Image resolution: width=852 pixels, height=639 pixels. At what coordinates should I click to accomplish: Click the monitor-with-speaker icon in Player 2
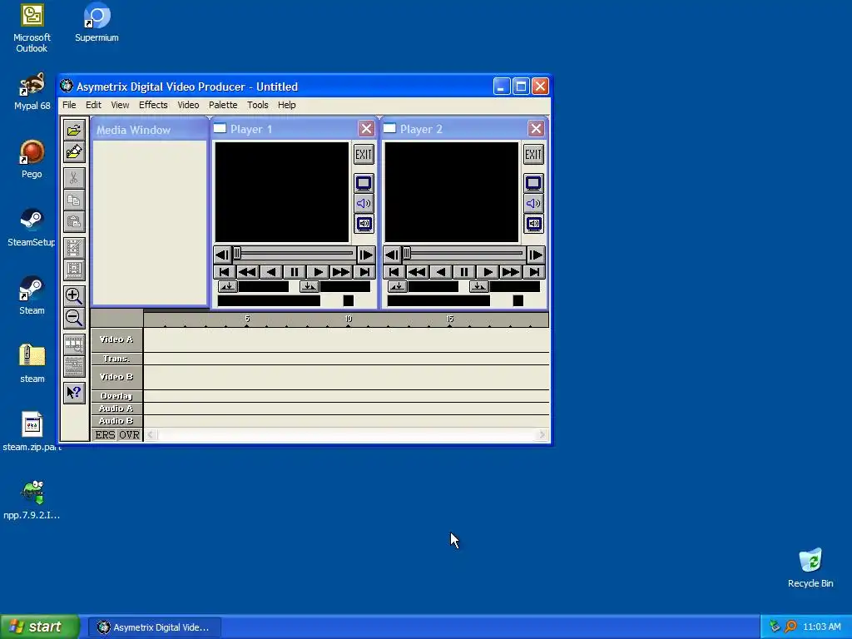(533, 223)
